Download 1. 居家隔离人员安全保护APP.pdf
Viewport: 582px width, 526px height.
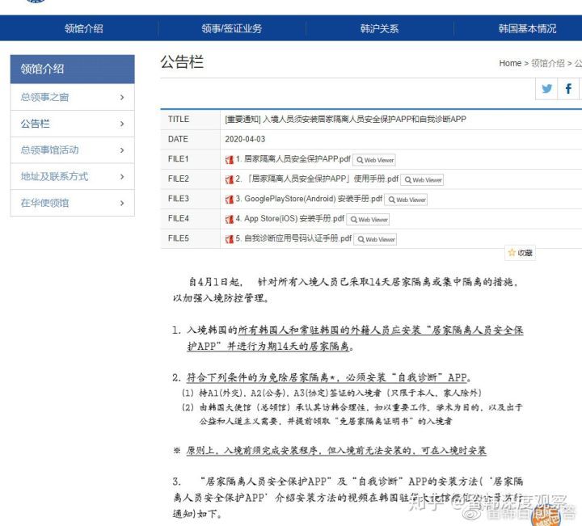293,159
